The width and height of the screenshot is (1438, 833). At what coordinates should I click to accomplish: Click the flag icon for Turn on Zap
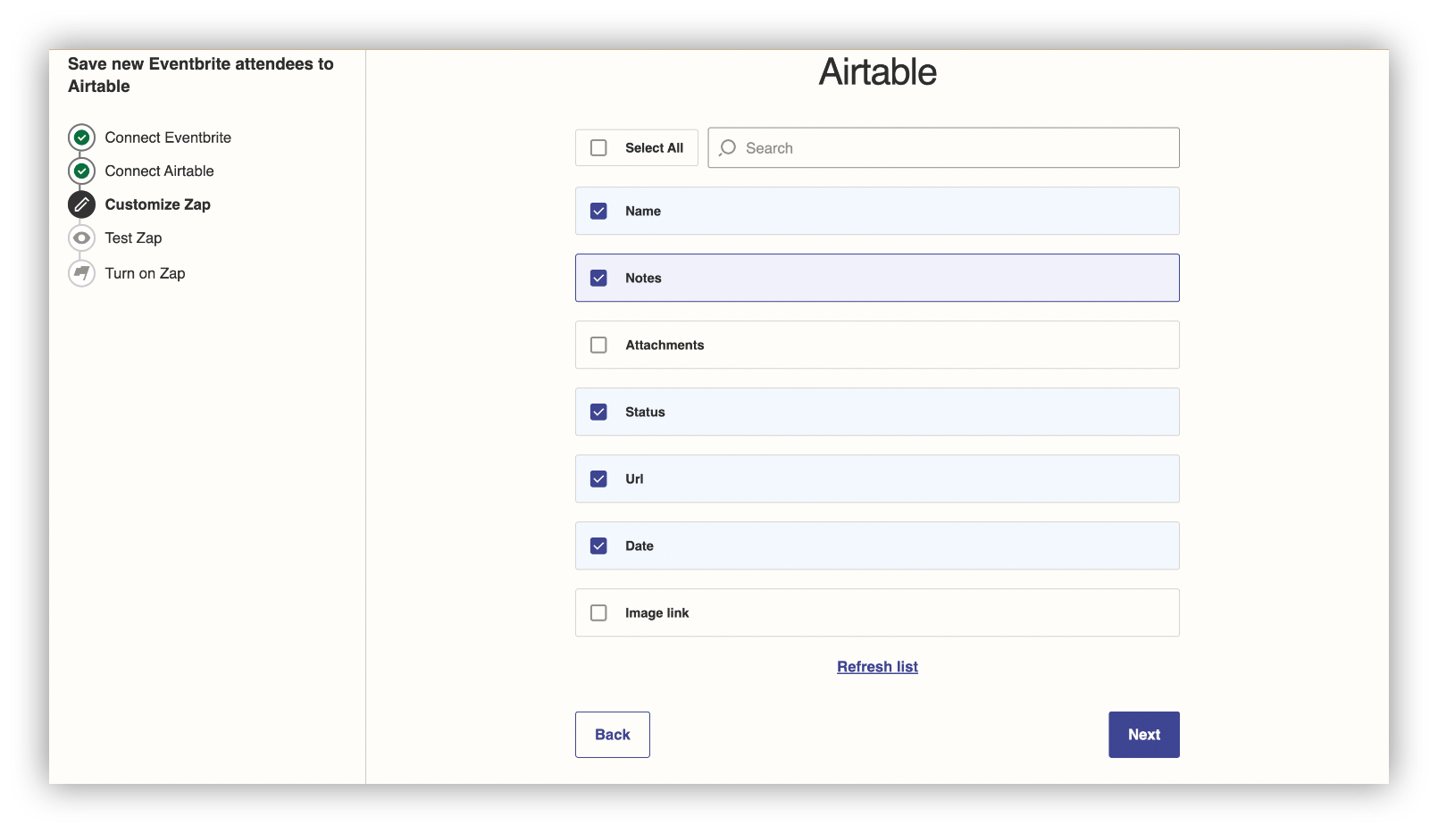(81, 273)
